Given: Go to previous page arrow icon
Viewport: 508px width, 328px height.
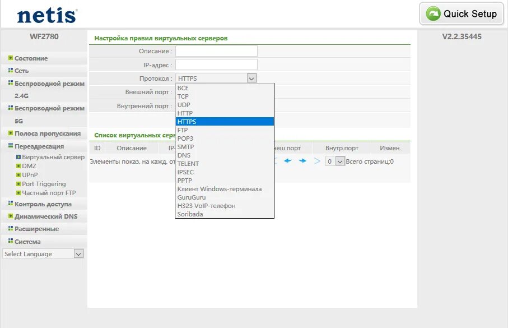Looking at the screenshot, I should (x=288, y=161).
